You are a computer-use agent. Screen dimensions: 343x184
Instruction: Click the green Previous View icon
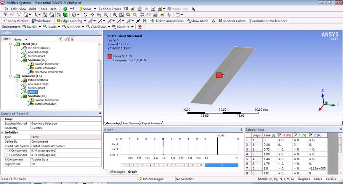click(128, 14)
